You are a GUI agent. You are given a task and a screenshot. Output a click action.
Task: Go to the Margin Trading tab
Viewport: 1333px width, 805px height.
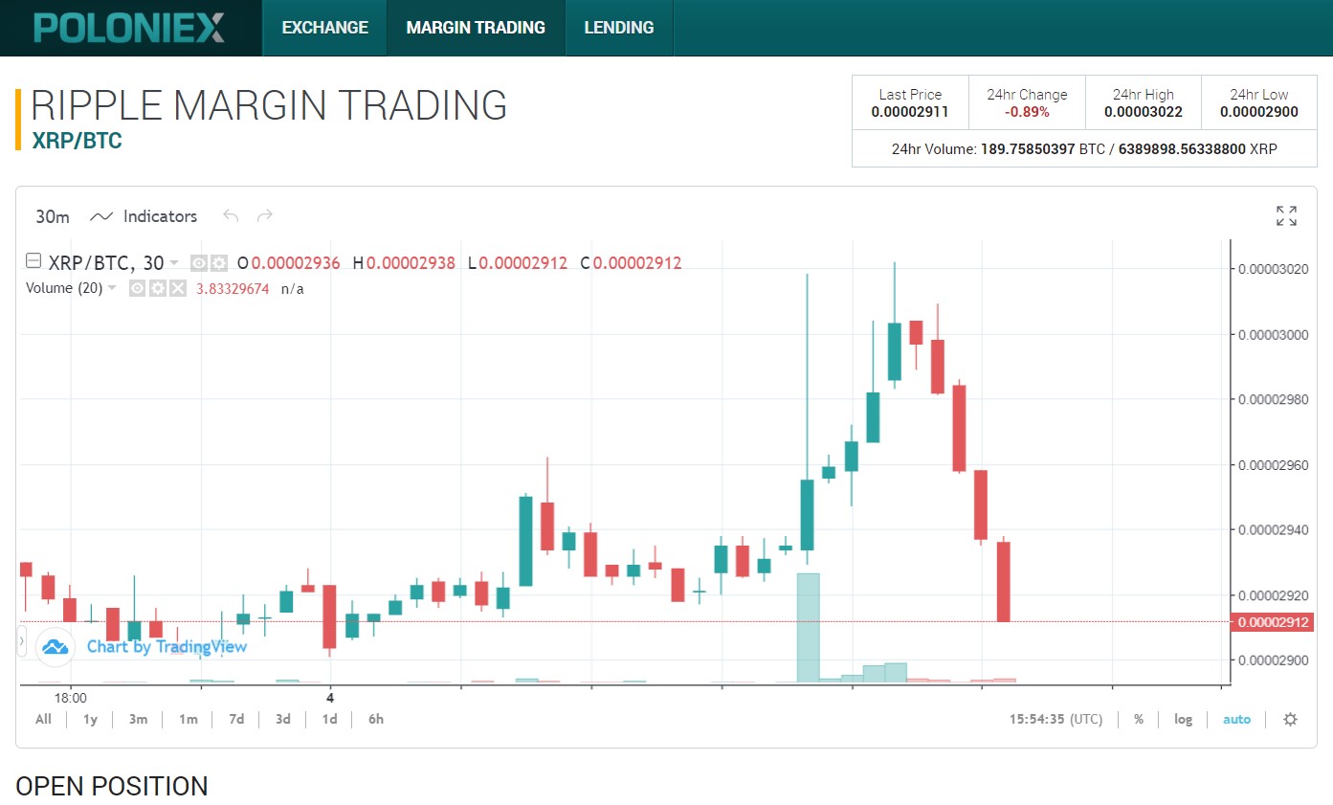click(476, 28)
